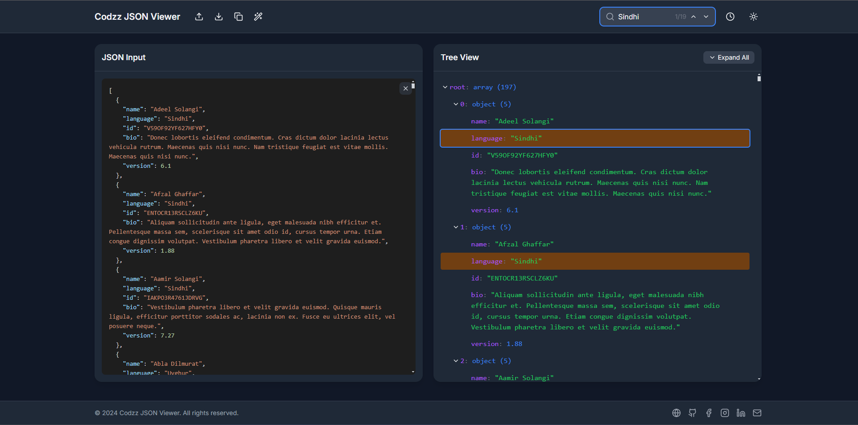Click the upload JSON file icon
Image resolution: width=858 pixels, height=425 pixels.
[x=199, y=17]
